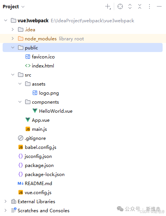Select App.vue in the tree
Screen dimensions: 166x216
point(41,120)
